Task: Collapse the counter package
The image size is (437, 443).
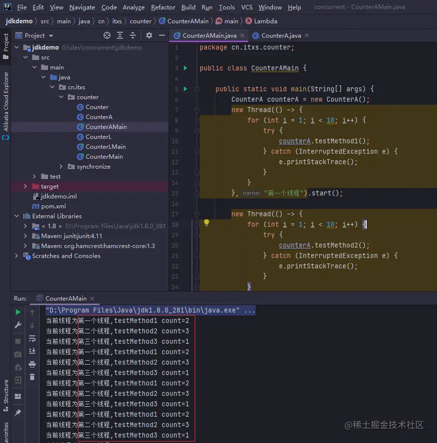Action: click(x=61, y=97)
